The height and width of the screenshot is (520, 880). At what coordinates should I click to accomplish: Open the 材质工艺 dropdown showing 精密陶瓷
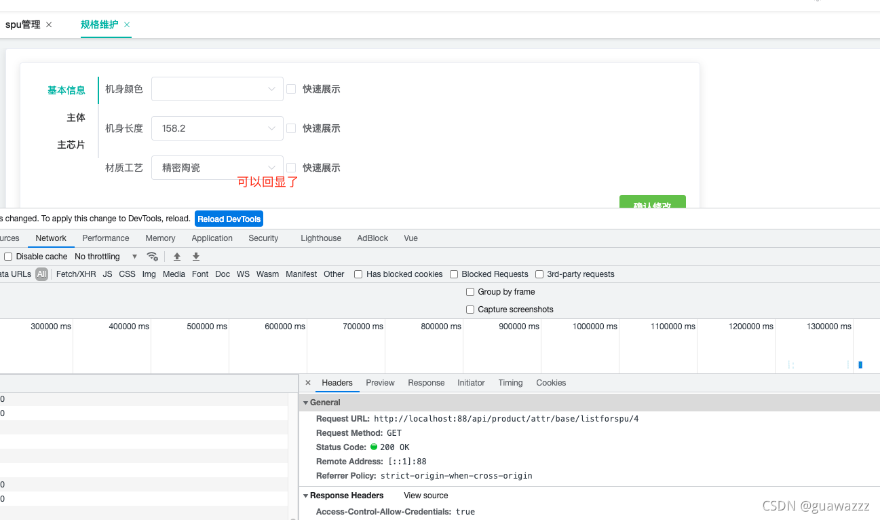(x=217, y=168)
